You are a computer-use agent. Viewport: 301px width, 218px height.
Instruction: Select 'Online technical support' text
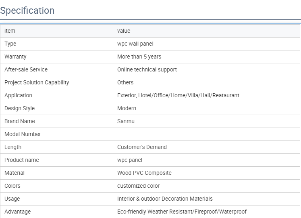click(x=147, y=69)
